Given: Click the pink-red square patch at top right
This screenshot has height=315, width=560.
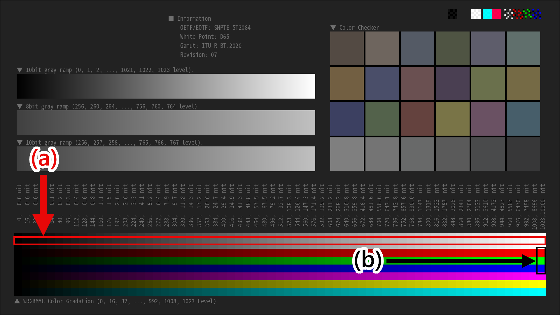Looking at the screenshot, I should coord(497,14).
